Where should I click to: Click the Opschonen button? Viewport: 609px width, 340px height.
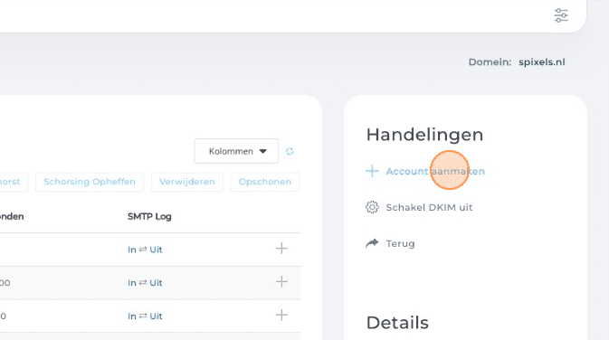[265, 182]
